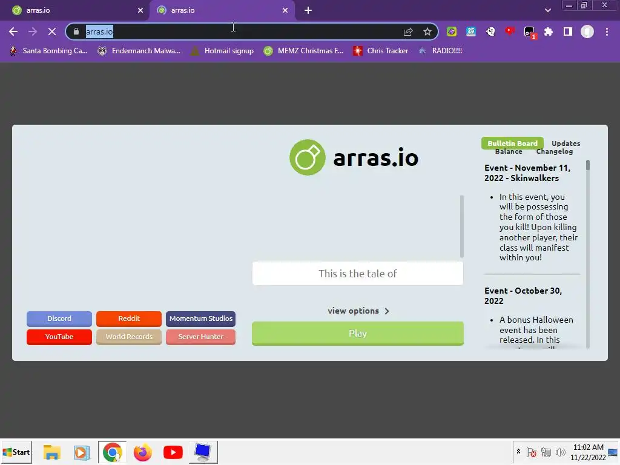
Task: Open the Santa Bombing Ca... bookmark
Action: click(x=48, y=51)
